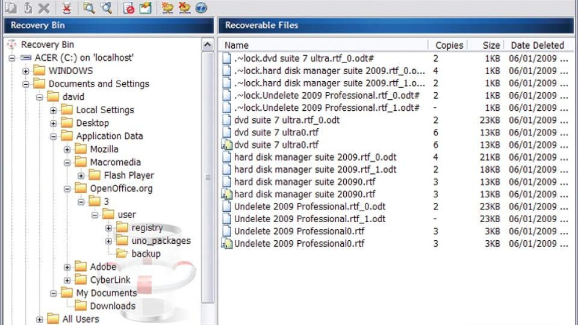The image size is (578, 325).
Task: Collapse the Application Data node
Action: tap(54, 137)
